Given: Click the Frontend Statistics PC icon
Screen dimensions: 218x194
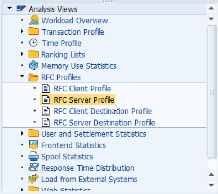Looking at the screenshot, I should click(x=33, y=145).
